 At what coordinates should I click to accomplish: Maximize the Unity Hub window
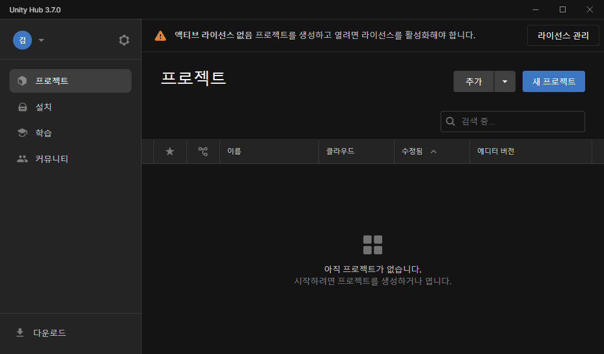[562, 9]
